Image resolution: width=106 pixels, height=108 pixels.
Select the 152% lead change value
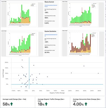click(46, 18)
